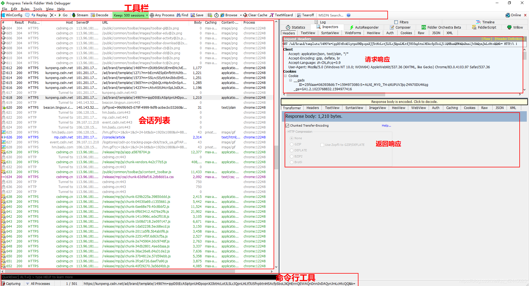The height and width of the screenshot is (286, 529).
Task: Open the TextWizard tool
Action: pyautogui.click(x=281, y=15)
